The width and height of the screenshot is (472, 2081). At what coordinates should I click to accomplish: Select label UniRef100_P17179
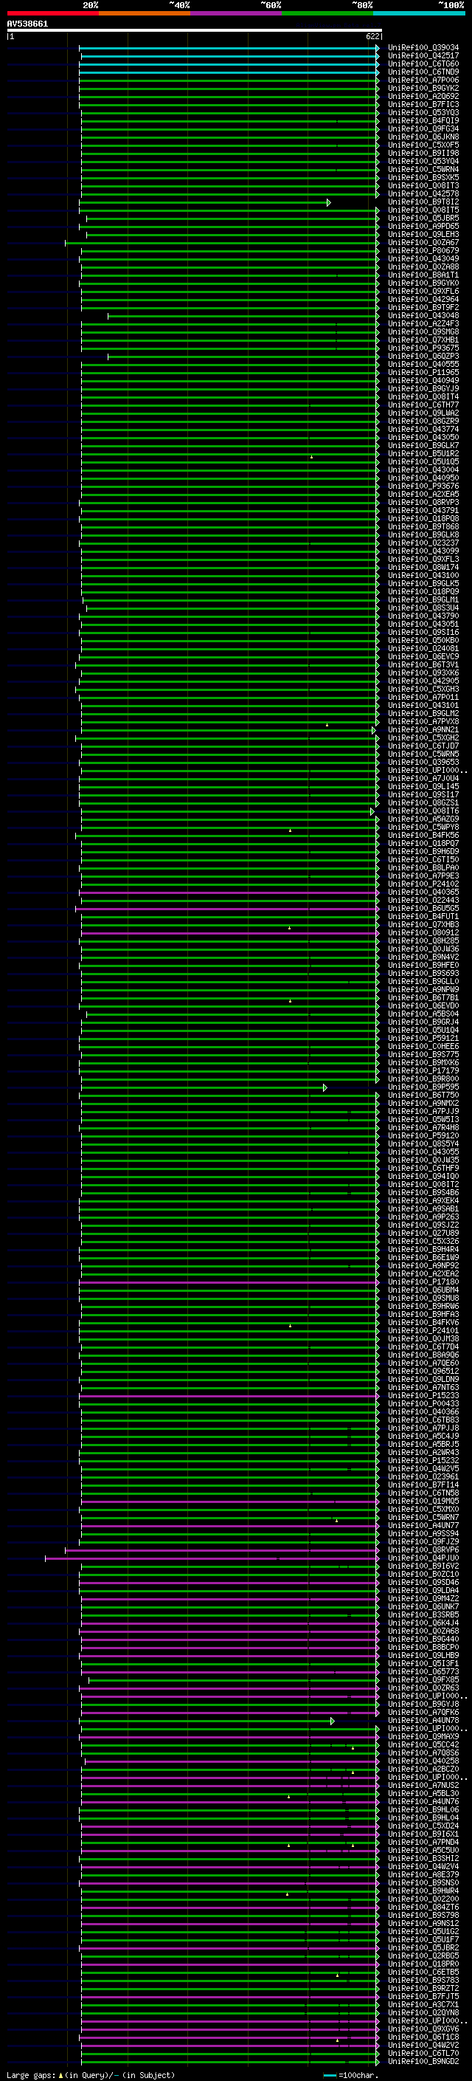pyautogui.click(x=423, y=1071)
